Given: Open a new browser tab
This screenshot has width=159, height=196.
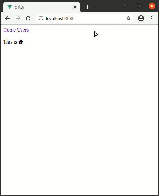Looking at the screenshot, I should tap(87, 7).
